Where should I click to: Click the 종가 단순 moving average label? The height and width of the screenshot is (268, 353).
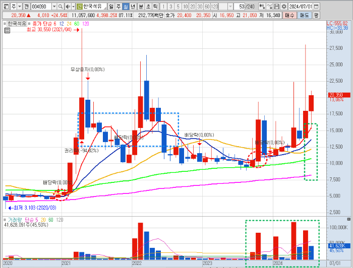[x=42, y=24]
